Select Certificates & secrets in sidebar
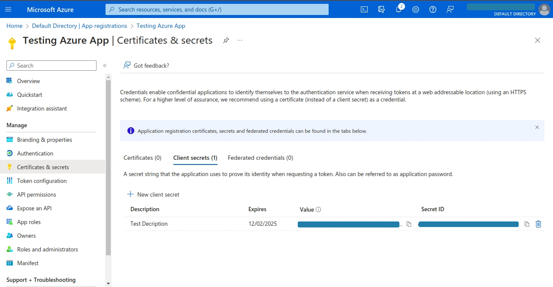The height and width of the screenshot is (287, 553). point(52,167)
